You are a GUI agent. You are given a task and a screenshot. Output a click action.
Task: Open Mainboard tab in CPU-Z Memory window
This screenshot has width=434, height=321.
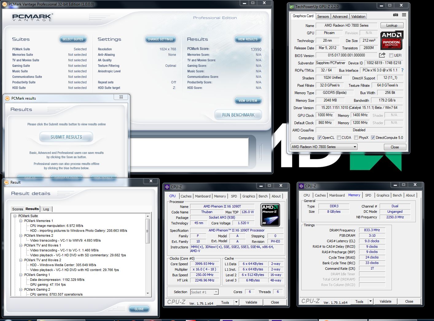[x=337, y=195]
